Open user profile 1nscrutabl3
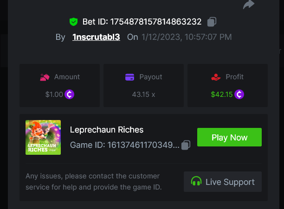This screenshot has height=209, width=284. click(96, 37)
